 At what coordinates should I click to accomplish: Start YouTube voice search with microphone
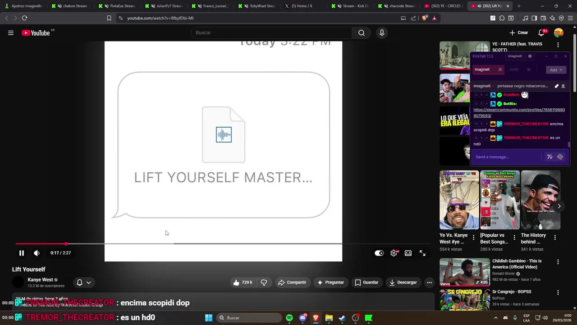click(382, 32)
